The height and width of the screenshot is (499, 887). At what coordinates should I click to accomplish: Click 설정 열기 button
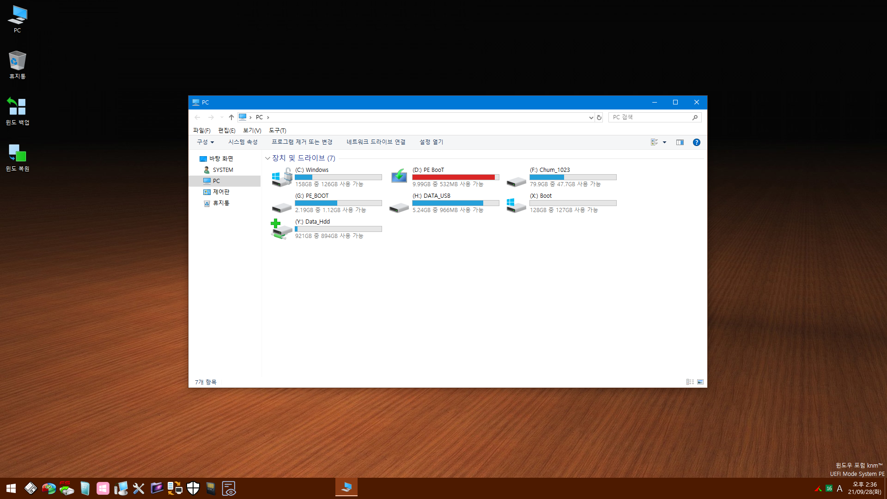click(431, 142)
